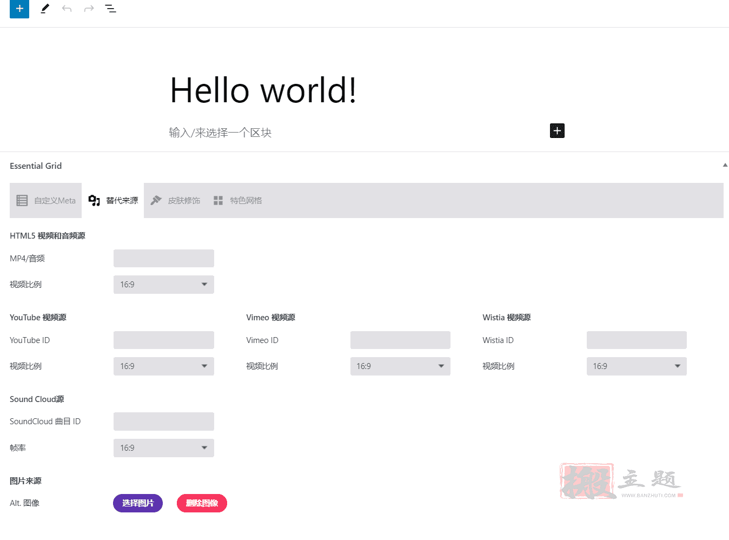Open YouTube 视频比例 dropdown

point(164,366)
